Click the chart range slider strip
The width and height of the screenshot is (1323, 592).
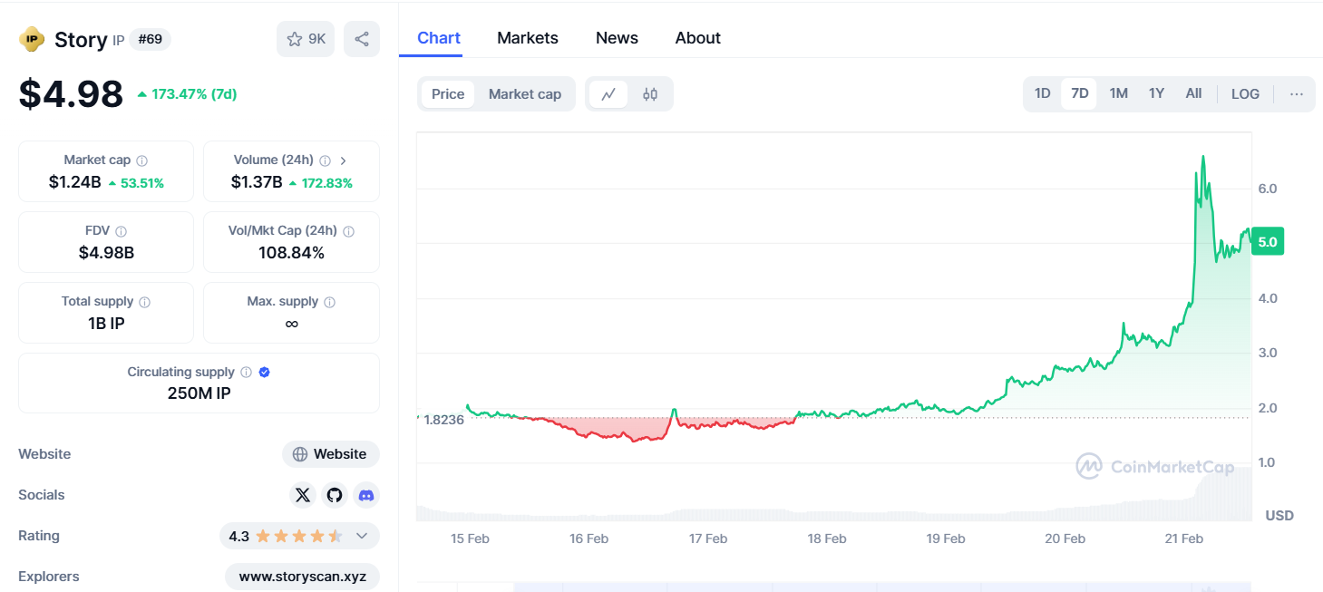coord(833,587)
